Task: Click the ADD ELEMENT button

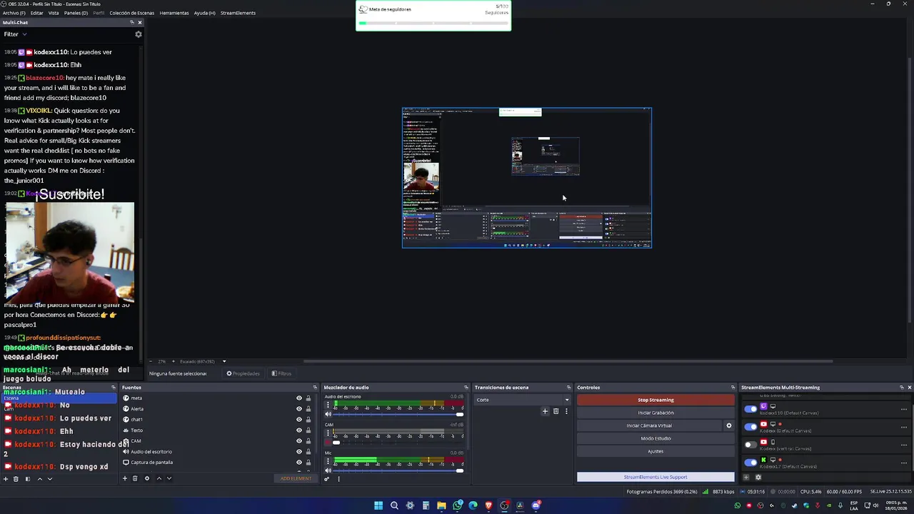Action: click(x=296, y=478)
